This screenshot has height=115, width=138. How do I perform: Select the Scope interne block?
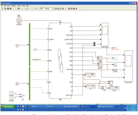[x=105, y=34]
